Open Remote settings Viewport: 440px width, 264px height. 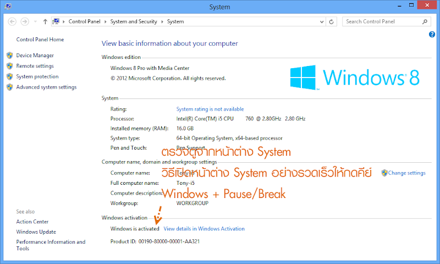(35, 66)
